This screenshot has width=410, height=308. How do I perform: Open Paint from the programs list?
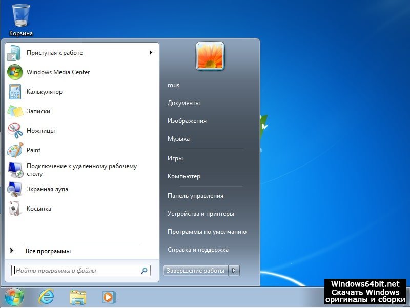pyautogui.click(x=33, y=150)
